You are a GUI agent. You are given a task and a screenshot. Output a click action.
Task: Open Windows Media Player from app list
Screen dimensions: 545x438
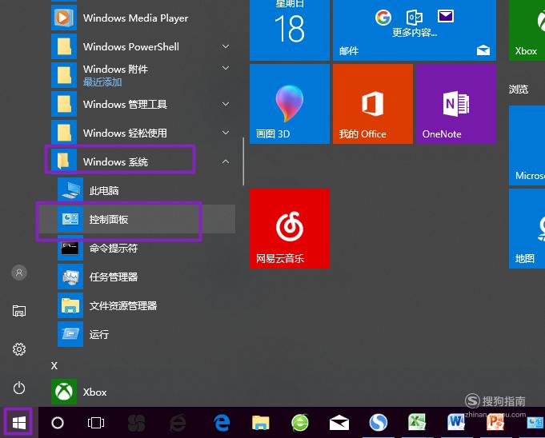[143, 18]
